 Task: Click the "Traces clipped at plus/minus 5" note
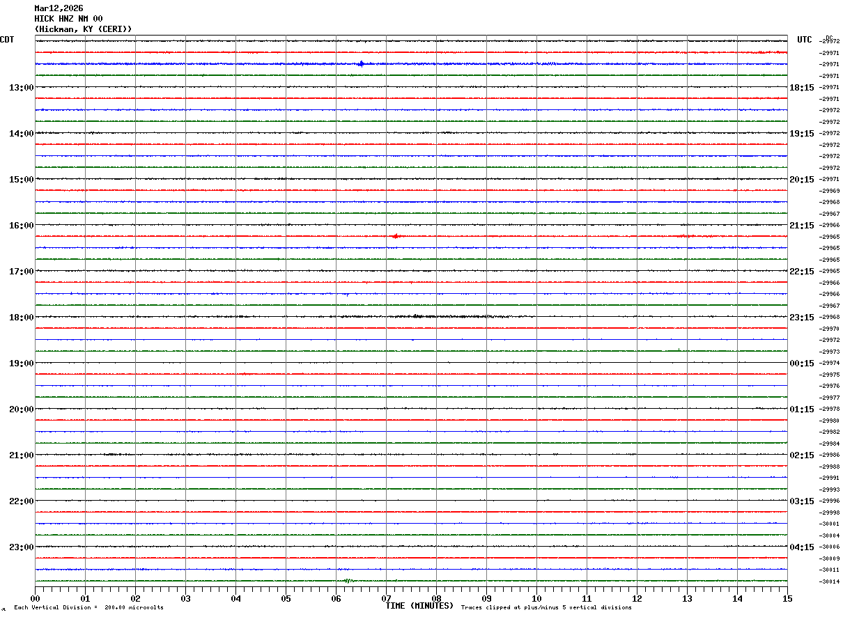(546, 607)
